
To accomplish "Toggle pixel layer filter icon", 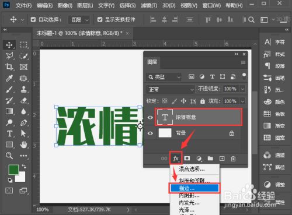I will tap(192, 77).
